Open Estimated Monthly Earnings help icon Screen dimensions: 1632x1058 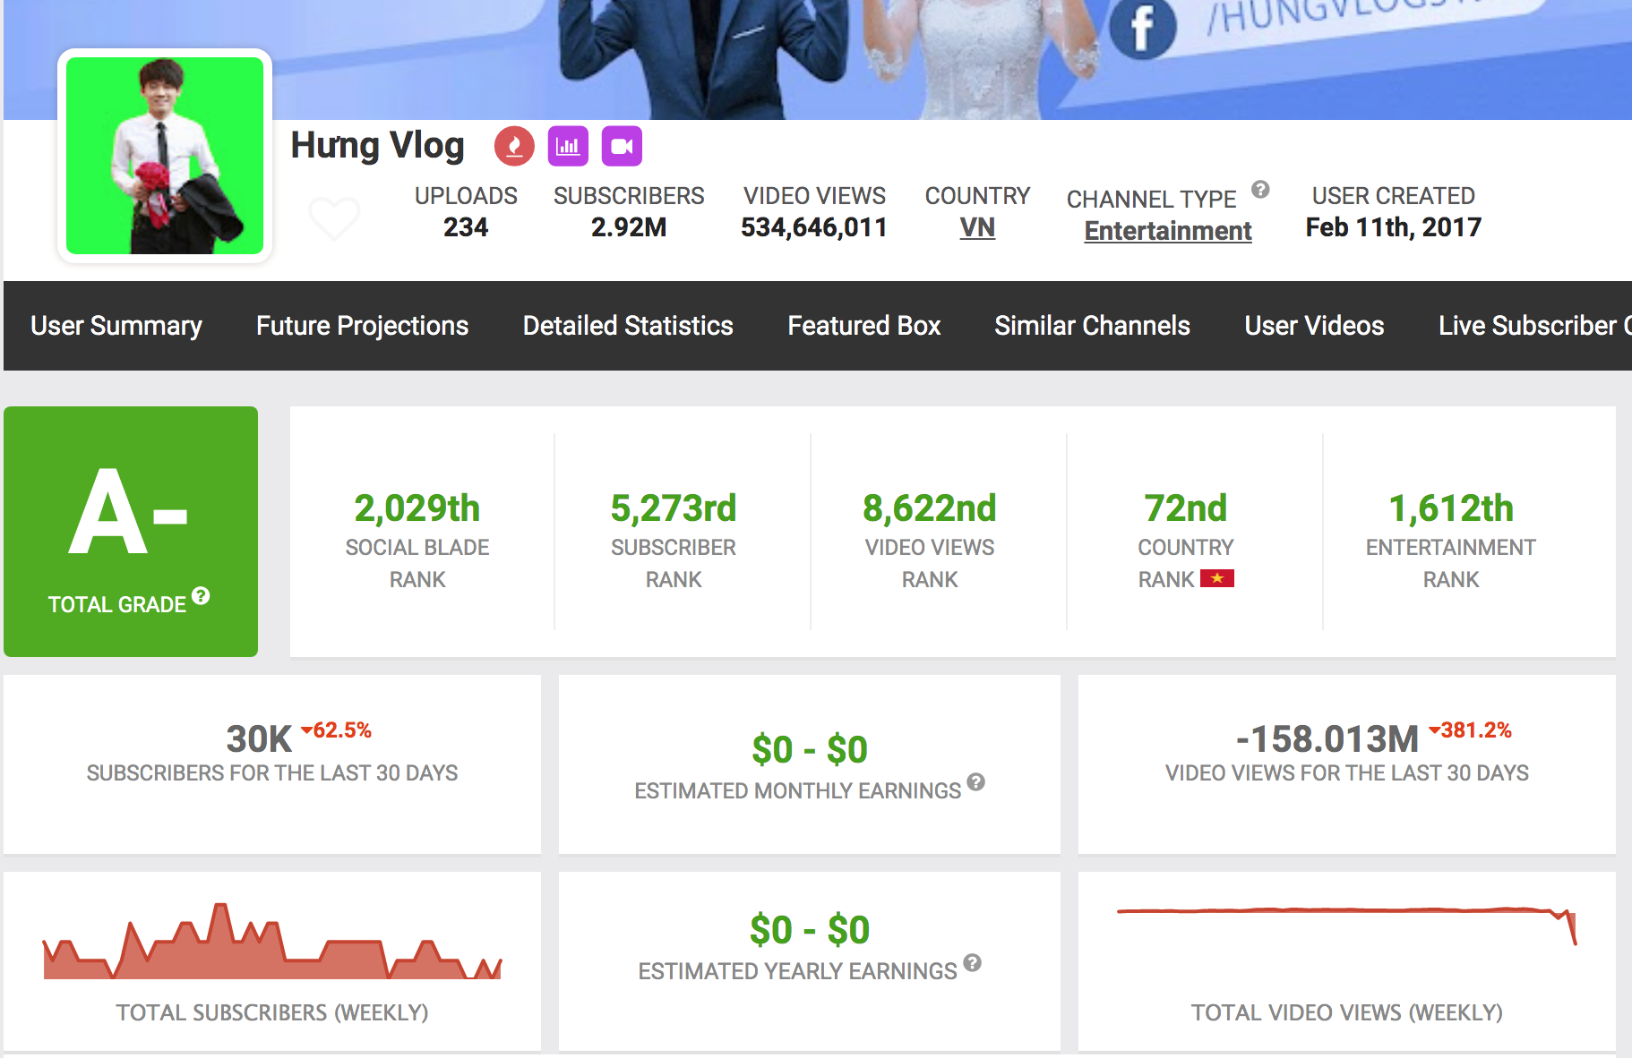[976, 781]
